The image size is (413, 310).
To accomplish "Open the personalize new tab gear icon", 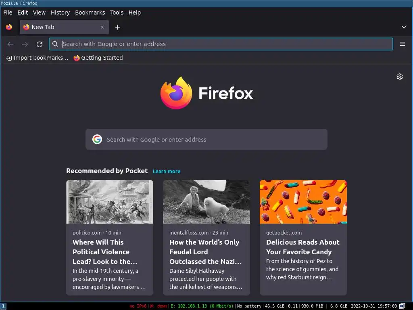I will pyautogui.click(x=400, y=77).
